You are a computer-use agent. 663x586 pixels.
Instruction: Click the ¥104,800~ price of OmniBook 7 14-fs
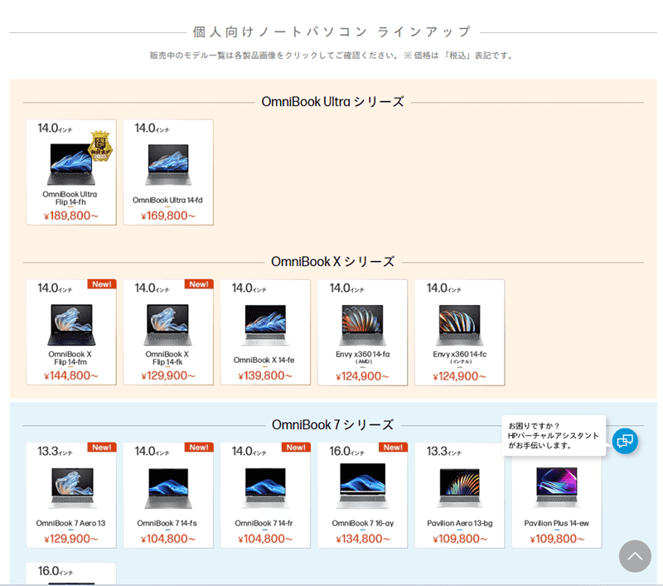168,539
